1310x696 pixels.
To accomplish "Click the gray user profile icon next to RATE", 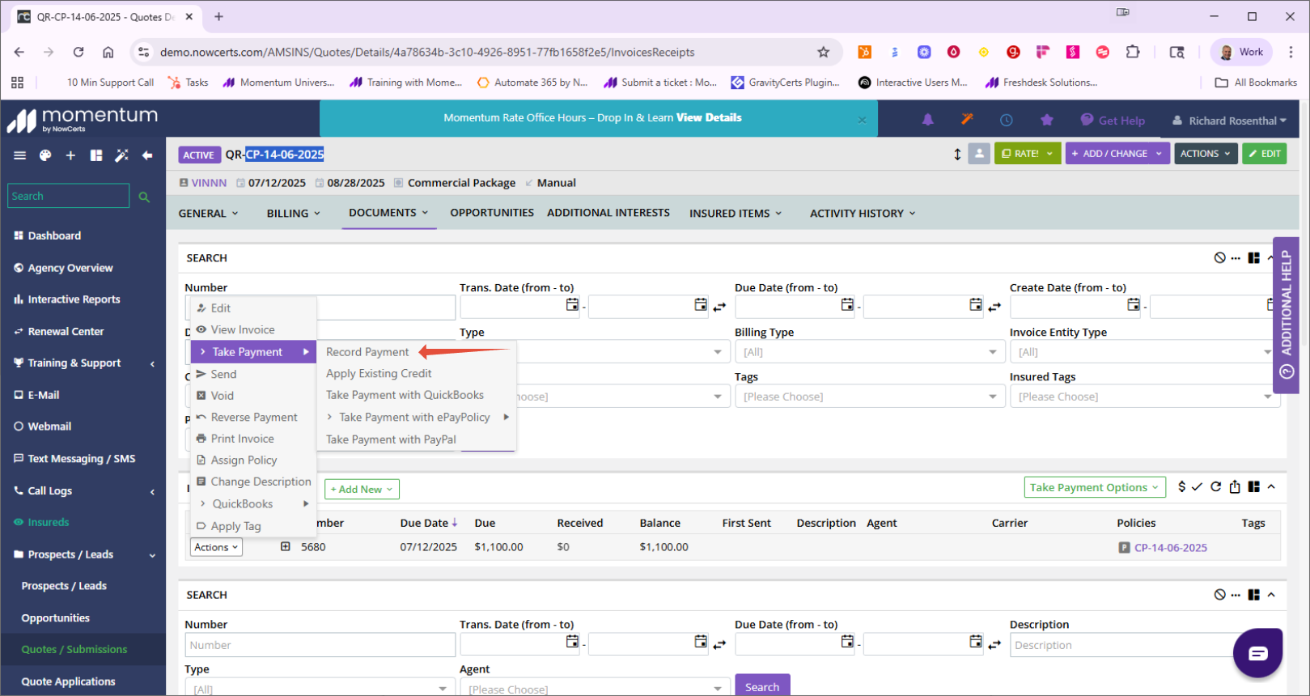I will (x=979, y=153).
